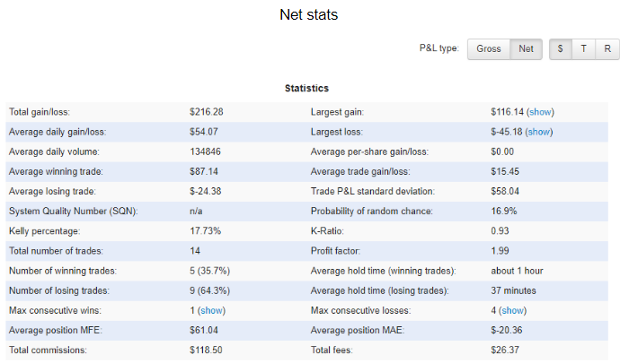Click the Net stats page heading
This screenshot has width=620, height=363.
[309, 15]
